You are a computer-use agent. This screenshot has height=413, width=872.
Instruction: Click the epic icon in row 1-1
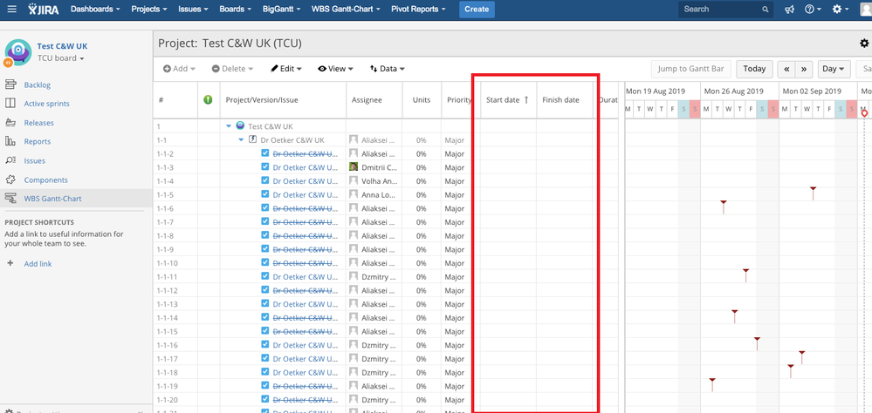click(x=252, y=139)
